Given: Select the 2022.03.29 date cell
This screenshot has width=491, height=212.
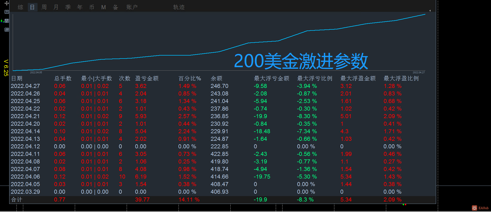Looking at the screenshot, I should point(25,192).
